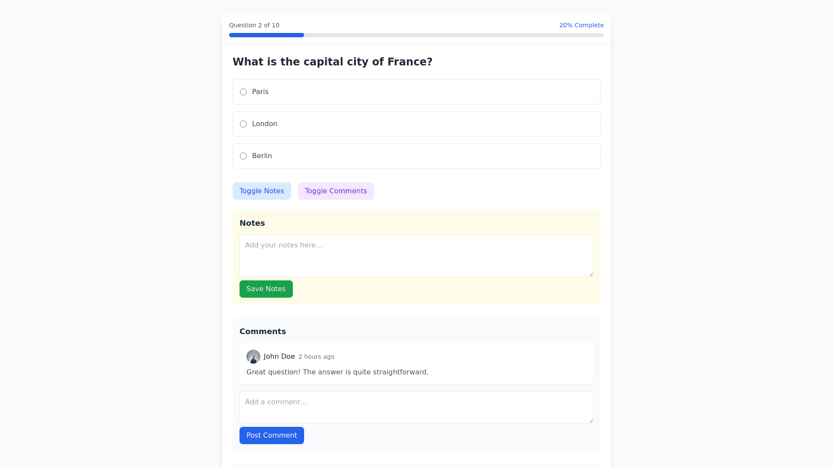The width and height of the screenshot is (833, 468).
Task: Select the Paris radio button
Action: pos(243,92)
